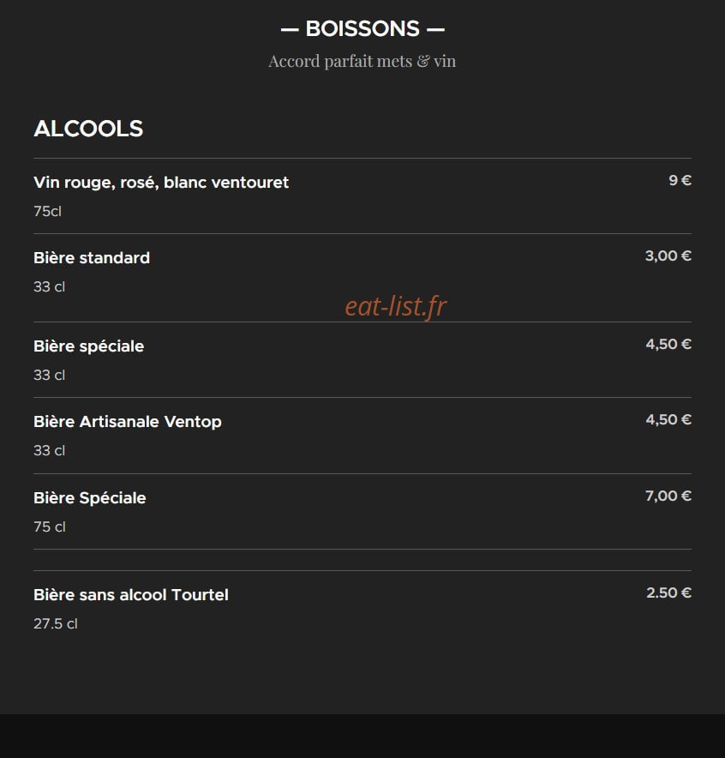
Task: Click 33 cl under Bière Artisanale Ventop
Action: click(x=49, y=450)
